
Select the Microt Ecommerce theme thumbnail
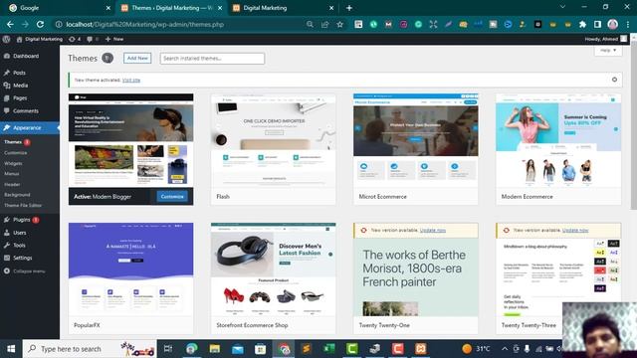pyautogui.click(x=416, y=140)
